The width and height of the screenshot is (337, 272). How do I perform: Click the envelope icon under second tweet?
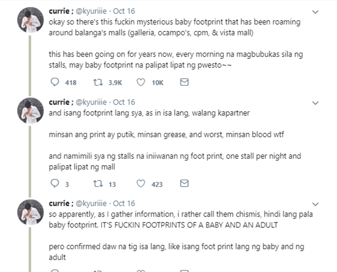tap(184, 184)
